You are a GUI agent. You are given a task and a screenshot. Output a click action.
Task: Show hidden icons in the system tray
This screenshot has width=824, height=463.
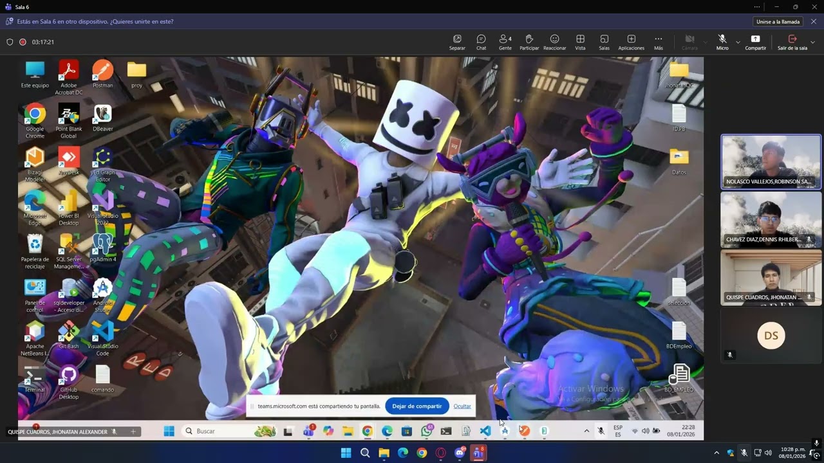pyautogui.click(x=716, y=453)
